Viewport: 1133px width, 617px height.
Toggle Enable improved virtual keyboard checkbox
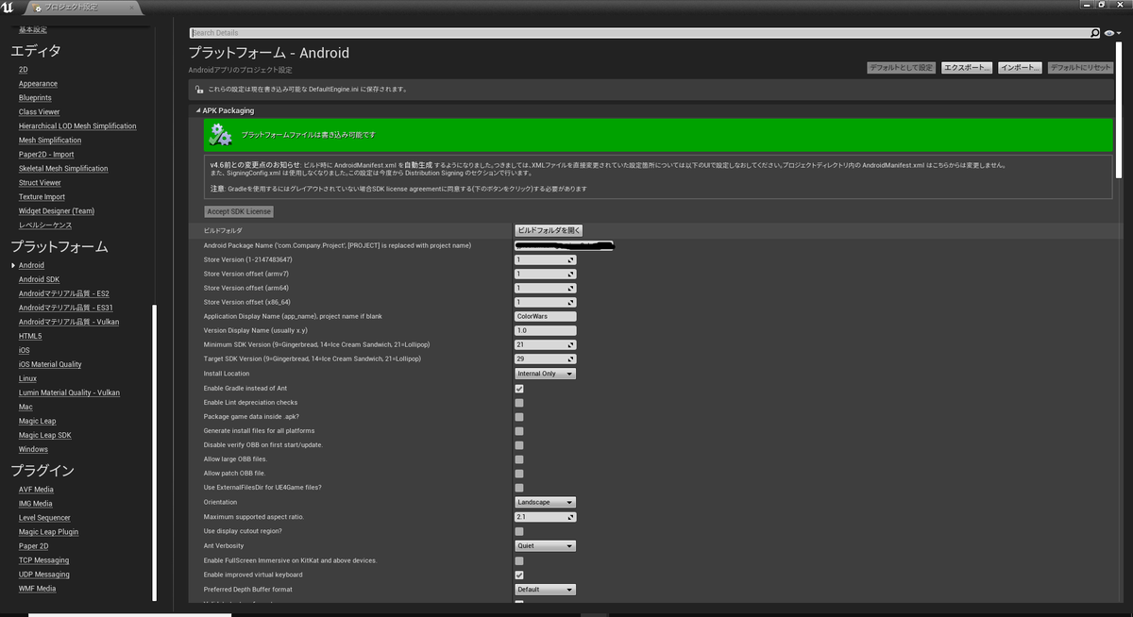[x=519, y=575]
